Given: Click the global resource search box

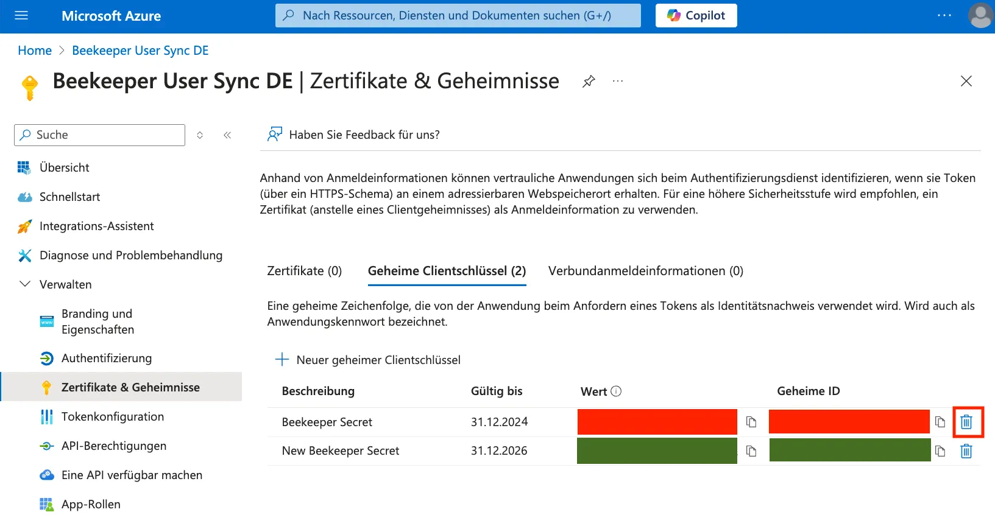Looking at the screenshot, I should tap(458, 16).
